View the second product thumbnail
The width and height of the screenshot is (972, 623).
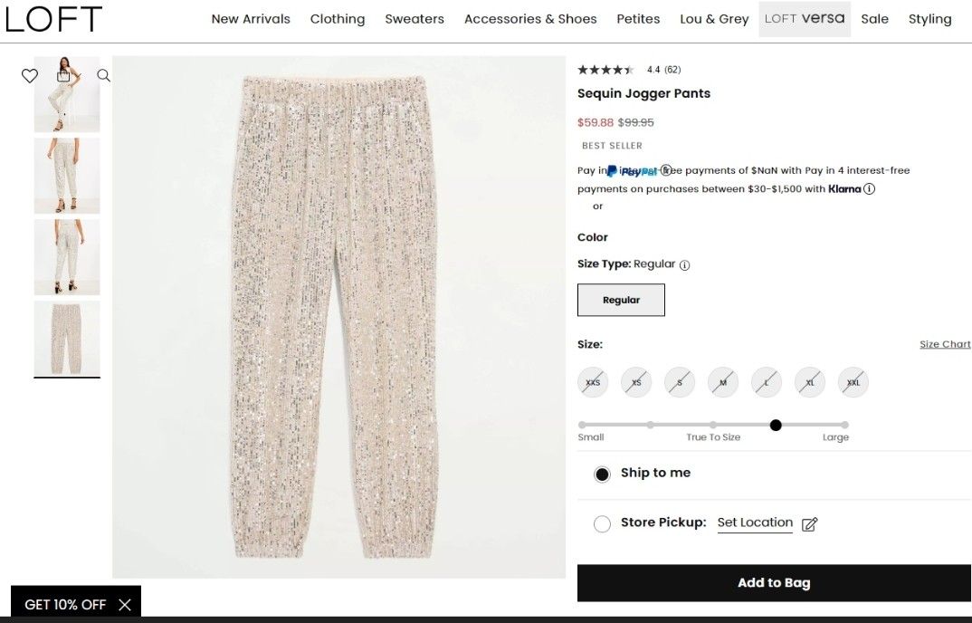point(67,176)
